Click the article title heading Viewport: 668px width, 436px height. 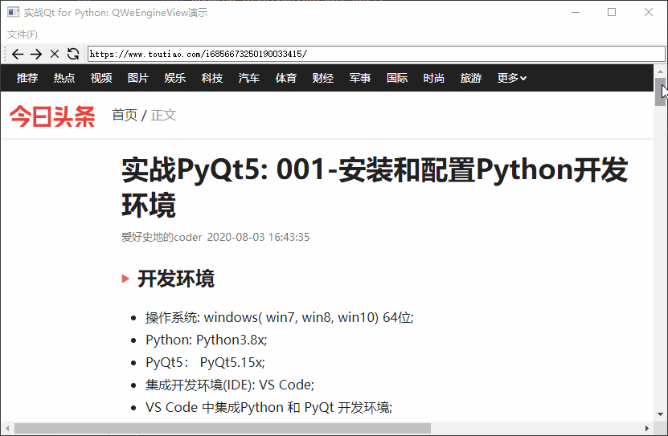[375, 187]
